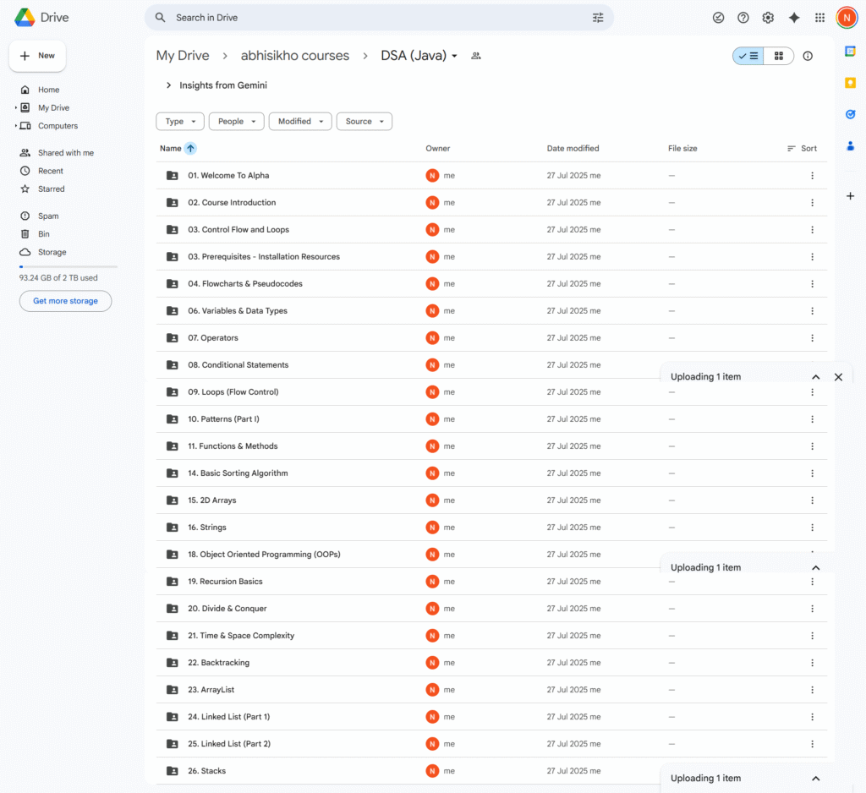Switch to list layout view
Screen dimensions: 866x793
(x=748, y=56)
